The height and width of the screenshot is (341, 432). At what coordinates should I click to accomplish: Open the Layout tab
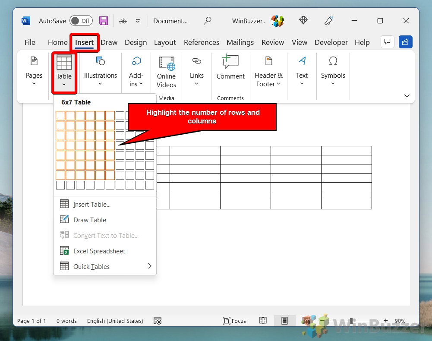pyautogui.click(x=165, y=42)
